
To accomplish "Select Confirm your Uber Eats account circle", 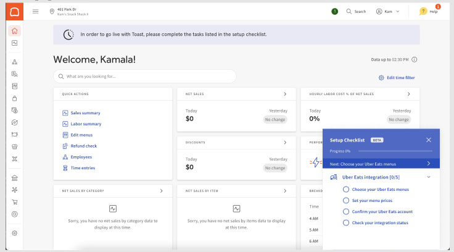I will click(x=345, y=211).
